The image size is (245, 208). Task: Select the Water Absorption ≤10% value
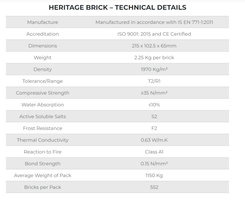[x=154, y=105]
